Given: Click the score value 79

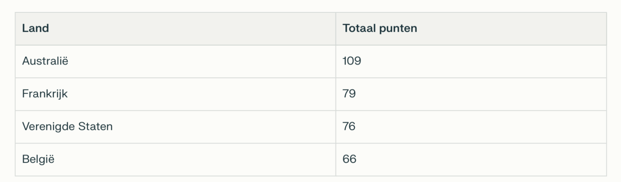Looking at the screenshot, I should click(x=349, y=94).
